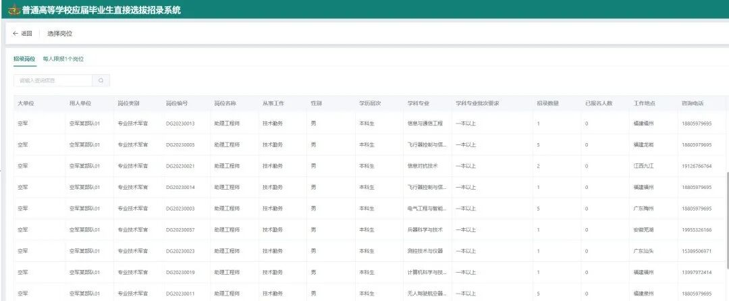Click the 兵器科学与技术 major cell
This screenshot has width=729, height=301.
425,229
